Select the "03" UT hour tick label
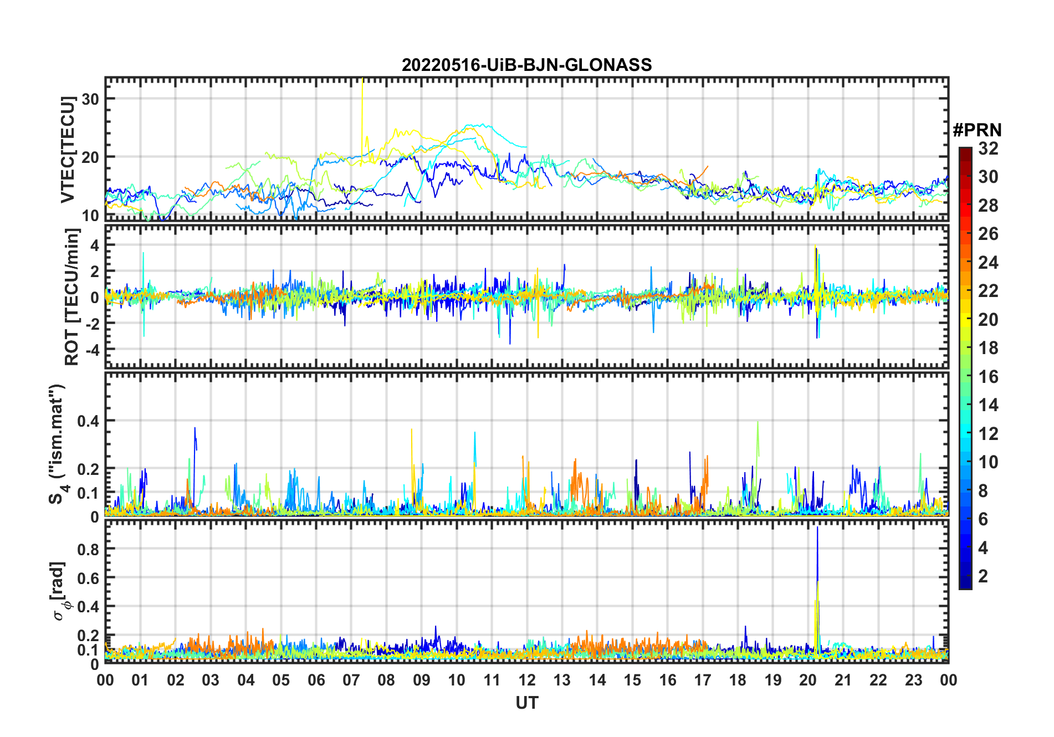Image resolution: width=1054 pixels, height=737 pixels. [211, 680]
